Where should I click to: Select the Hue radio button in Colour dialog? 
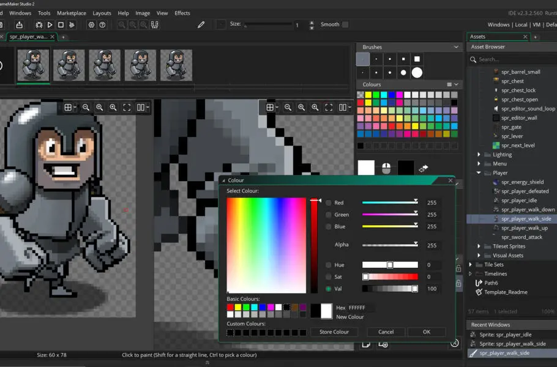(x=329, y=265)
